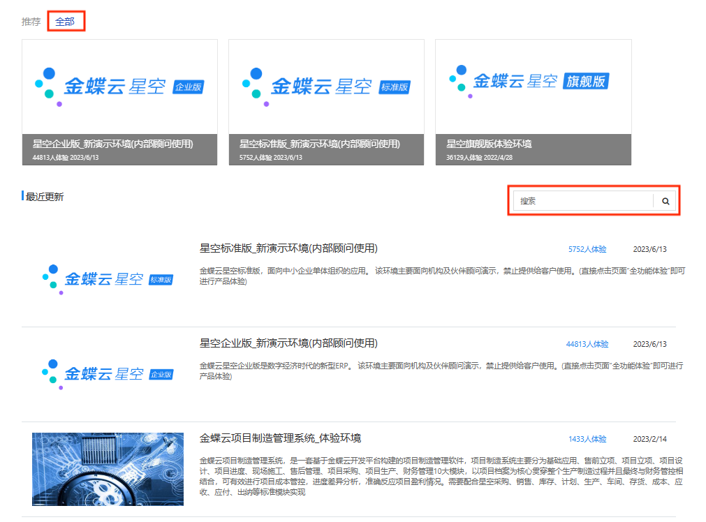This screenshot has height=522, width=706.
Task: Click the gear thumbnail for 项目制造管理系统
Action: (108, 470)
